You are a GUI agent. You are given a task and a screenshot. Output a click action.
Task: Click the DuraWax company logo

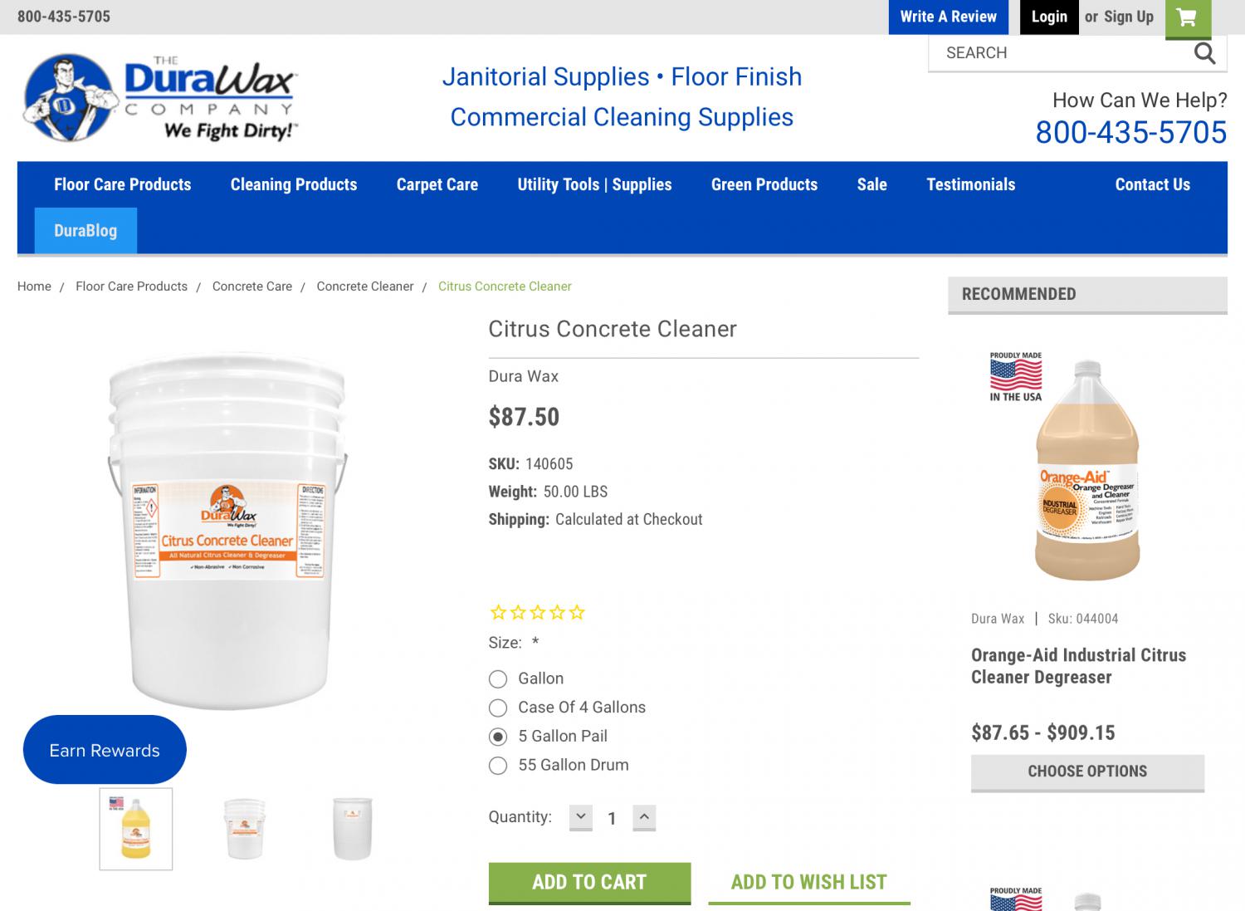160,98
